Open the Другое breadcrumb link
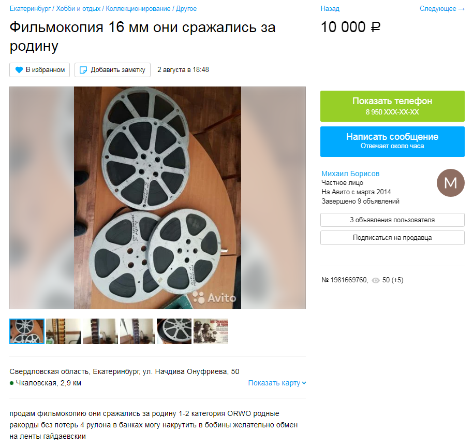The image size is (473, 446). (x=186, y=9)
